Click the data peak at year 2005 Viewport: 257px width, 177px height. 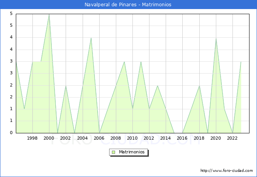click(x=91, y=38)
